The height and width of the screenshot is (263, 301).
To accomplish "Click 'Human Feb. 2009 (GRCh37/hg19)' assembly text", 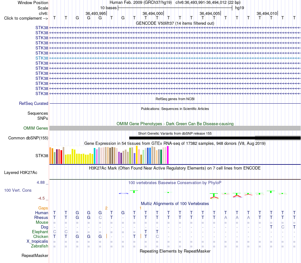I will 141,3.
